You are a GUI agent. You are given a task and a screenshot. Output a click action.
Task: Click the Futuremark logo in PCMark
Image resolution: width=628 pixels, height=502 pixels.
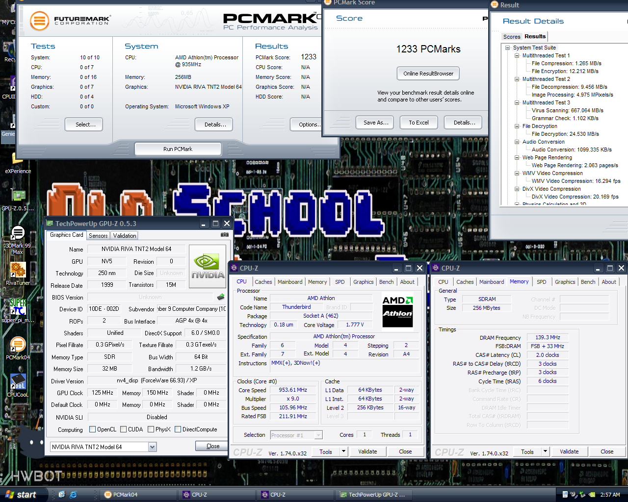[x=40, y=21]
